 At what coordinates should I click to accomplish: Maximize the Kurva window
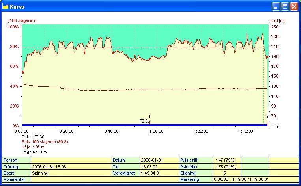[285, 7]
